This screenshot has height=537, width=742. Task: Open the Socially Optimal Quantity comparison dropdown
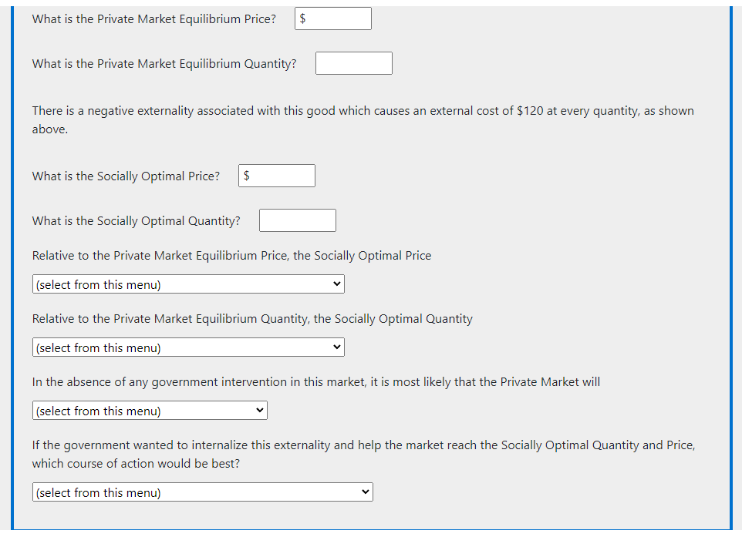point(188,348)
